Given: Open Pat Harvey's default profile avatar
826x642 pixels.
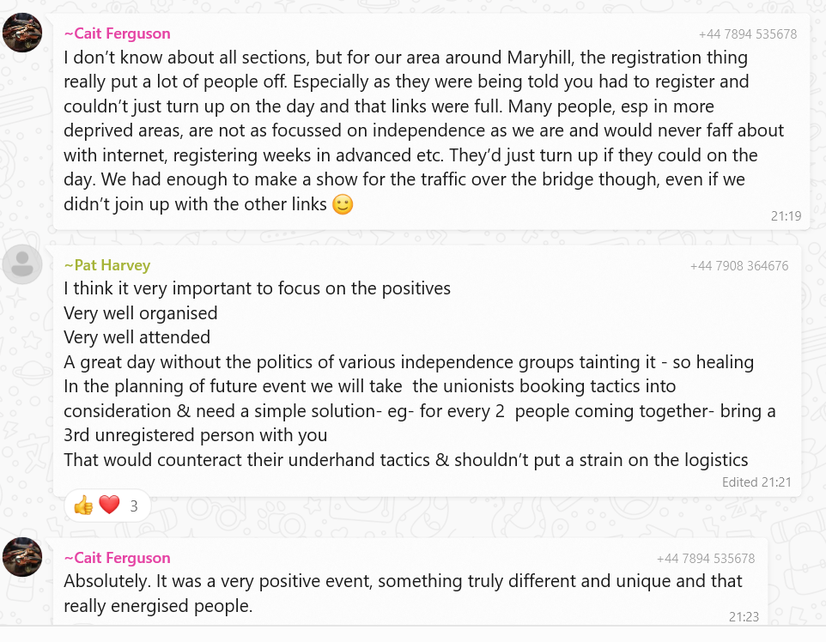Looking at the screenshot, I should point(22,264).
